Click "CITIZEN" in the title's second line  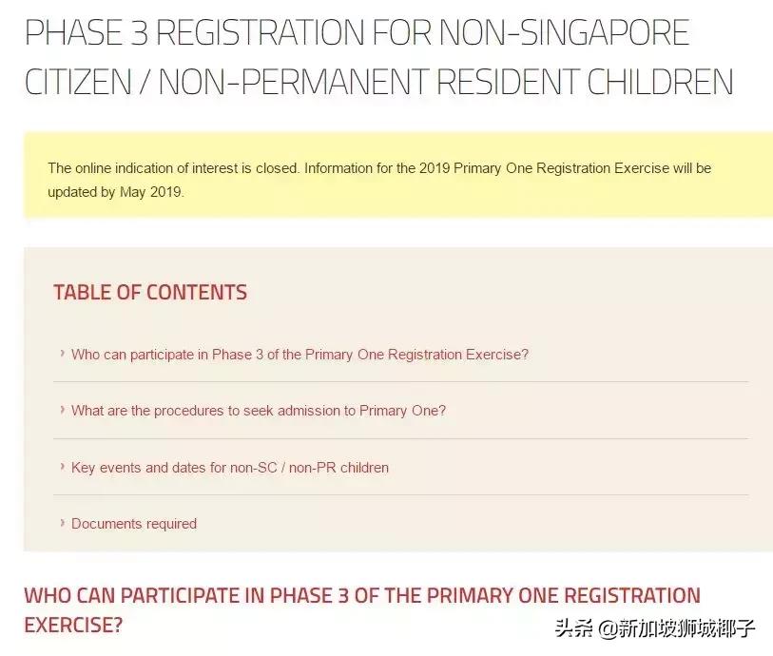80,82
